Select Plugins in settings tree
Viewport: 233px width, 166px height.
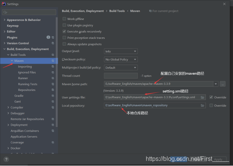click(12, 37)
